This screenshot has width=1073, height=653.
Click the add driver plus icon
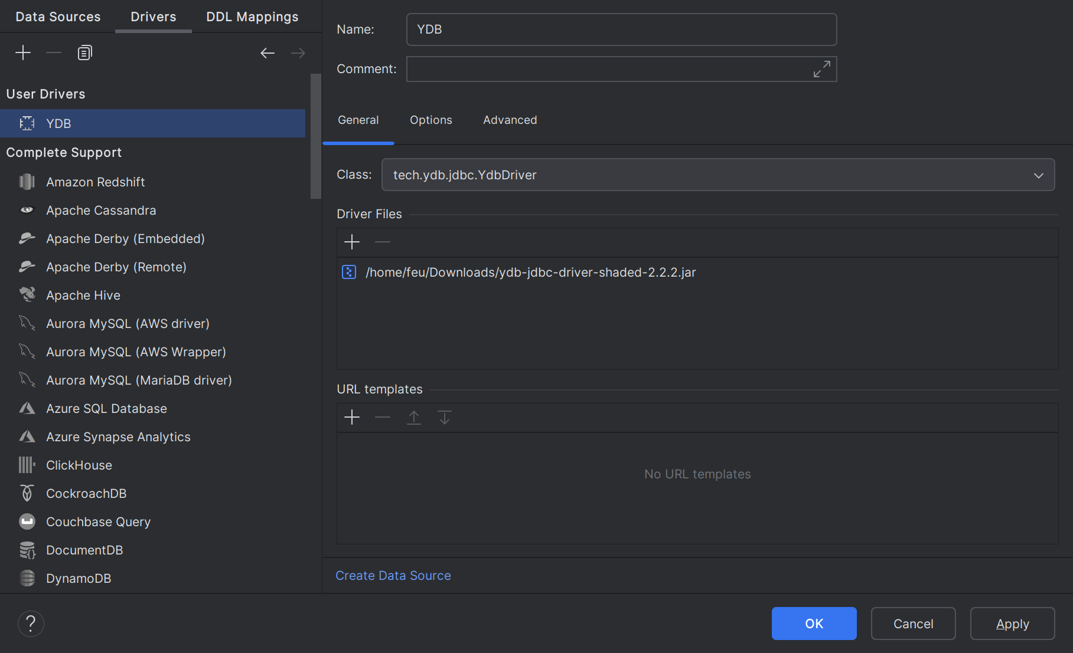23,53
